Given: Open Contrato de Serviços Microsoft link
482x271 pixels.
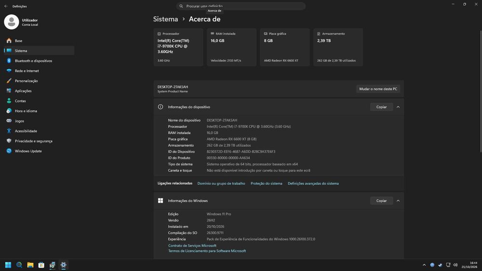Looking at the screenshot, I should [192, 246].
